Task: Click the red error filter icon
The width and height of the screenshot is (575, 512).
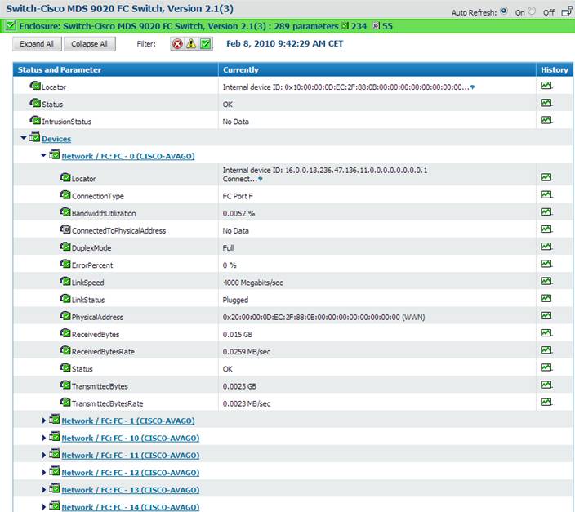Action: coord(177,44)
